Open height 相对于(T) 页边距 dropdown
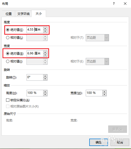131x149 pixels. pos(97,38)
